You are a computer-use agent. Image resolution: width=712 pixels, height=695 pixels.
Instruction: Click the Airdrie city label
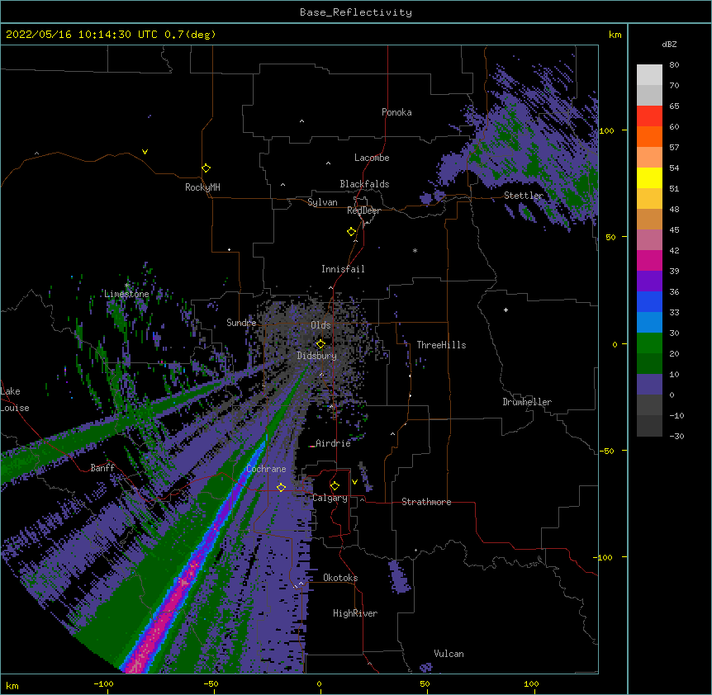point(333,443)
